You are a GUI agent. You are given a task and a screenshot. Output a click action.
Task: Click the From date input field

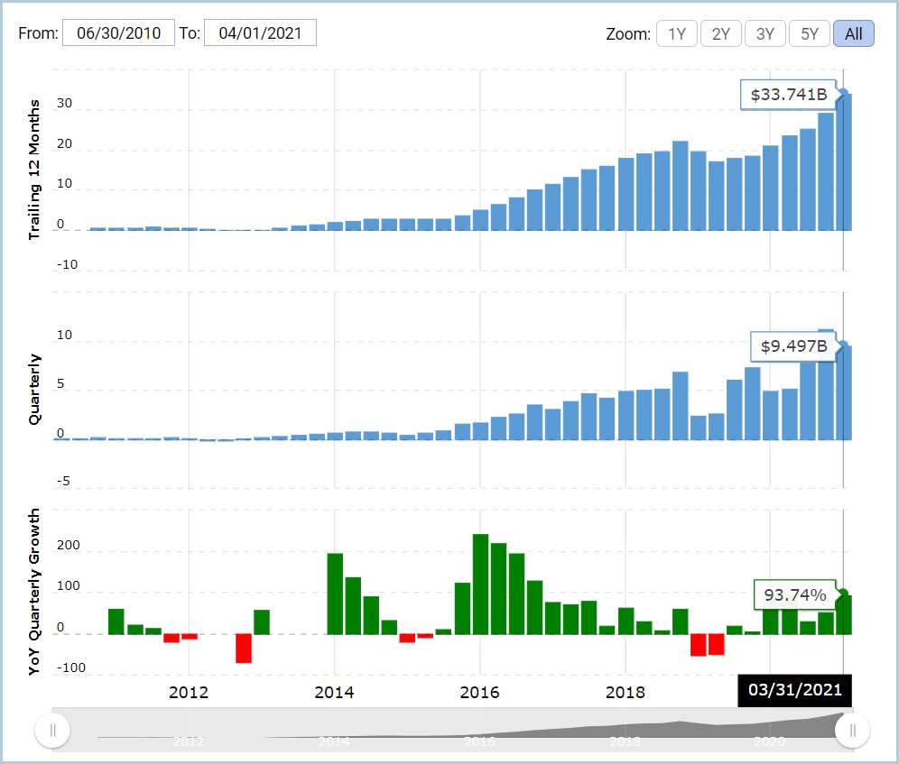click(118, 33)
